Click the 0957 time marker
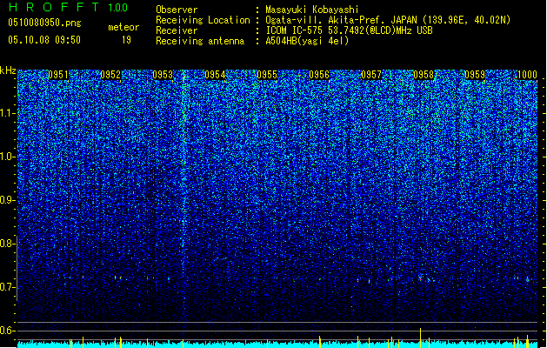The height and width of the screenshot is (348, 547). coord(371,75)
